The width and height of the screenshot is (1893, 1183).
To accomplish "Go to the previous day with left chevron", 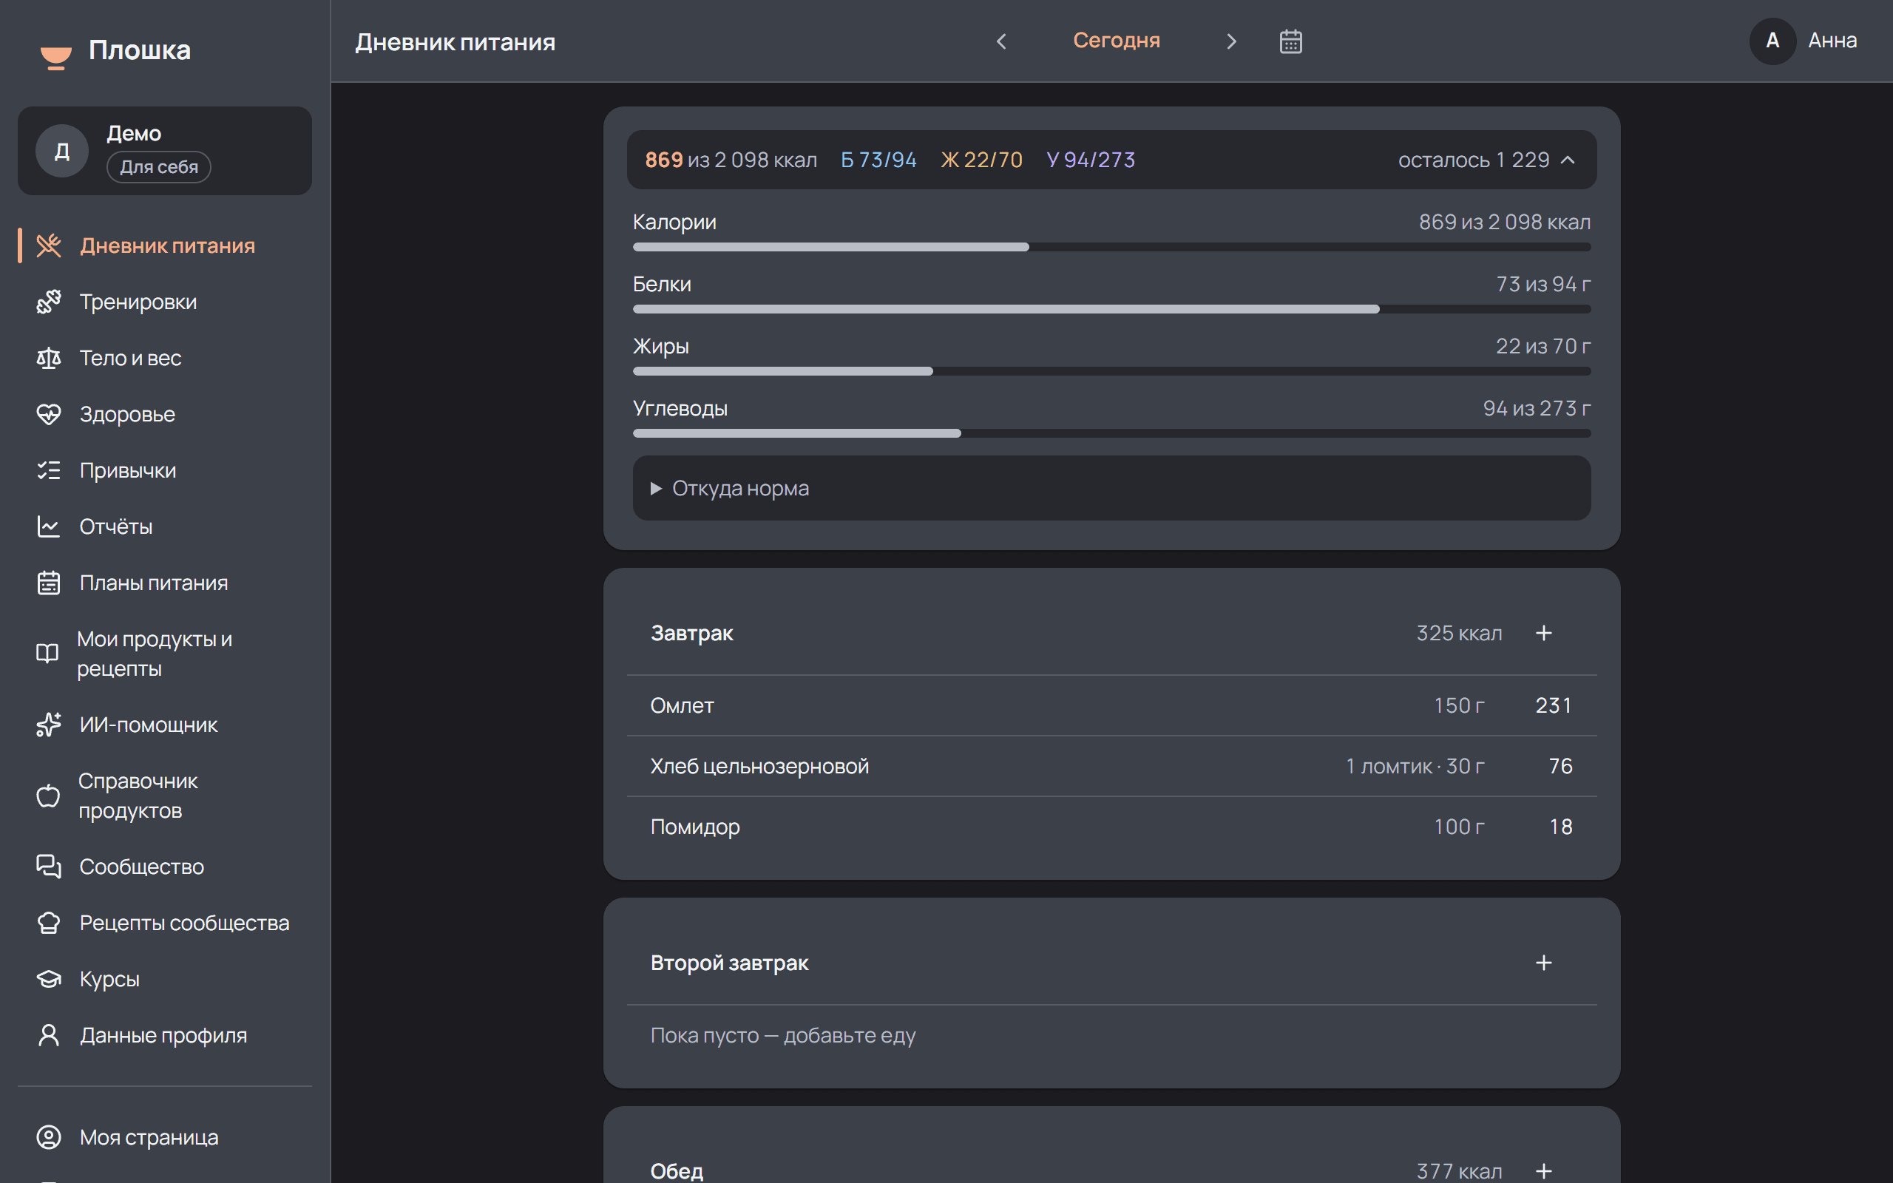I will pos(1001,41).
